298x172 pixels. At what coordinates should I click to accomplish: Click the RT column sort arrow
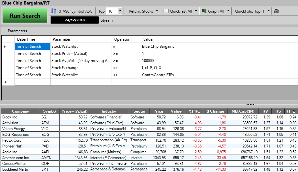pyautogui.click(x=294, y=112)
